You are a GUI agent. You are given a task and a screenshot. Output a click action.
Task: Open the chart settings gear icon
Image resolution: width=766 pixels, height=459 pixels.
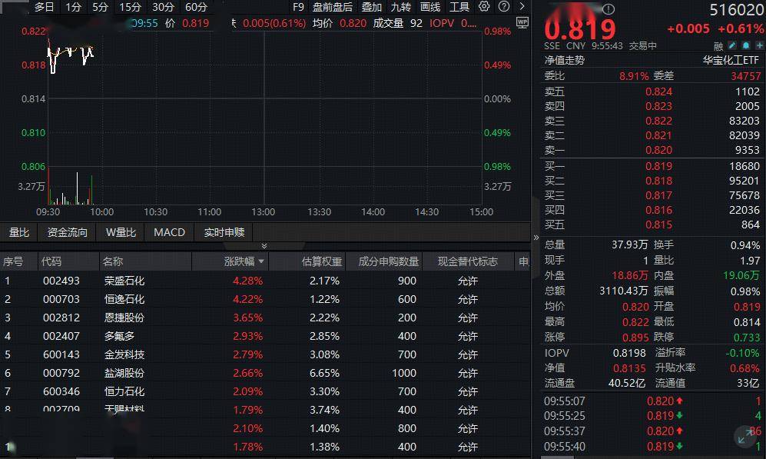click(x=483, y=6)
